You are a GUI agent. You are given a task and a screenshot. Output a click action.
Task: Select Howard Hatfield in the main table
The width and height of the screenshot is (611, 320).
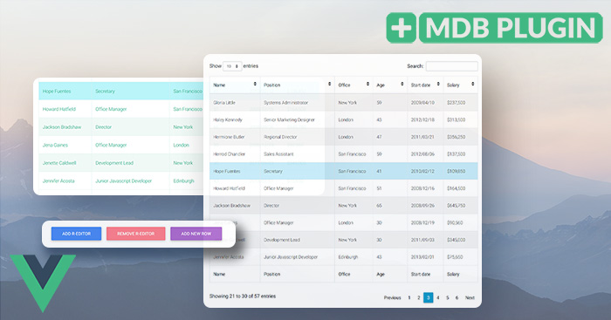229,188
